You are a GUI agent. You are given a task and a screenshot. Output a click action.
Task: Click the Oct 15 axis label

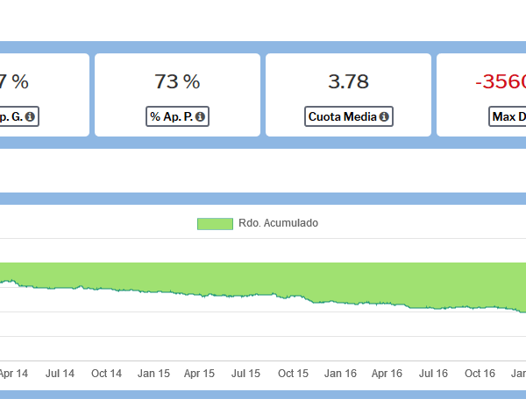click(293, 374)
